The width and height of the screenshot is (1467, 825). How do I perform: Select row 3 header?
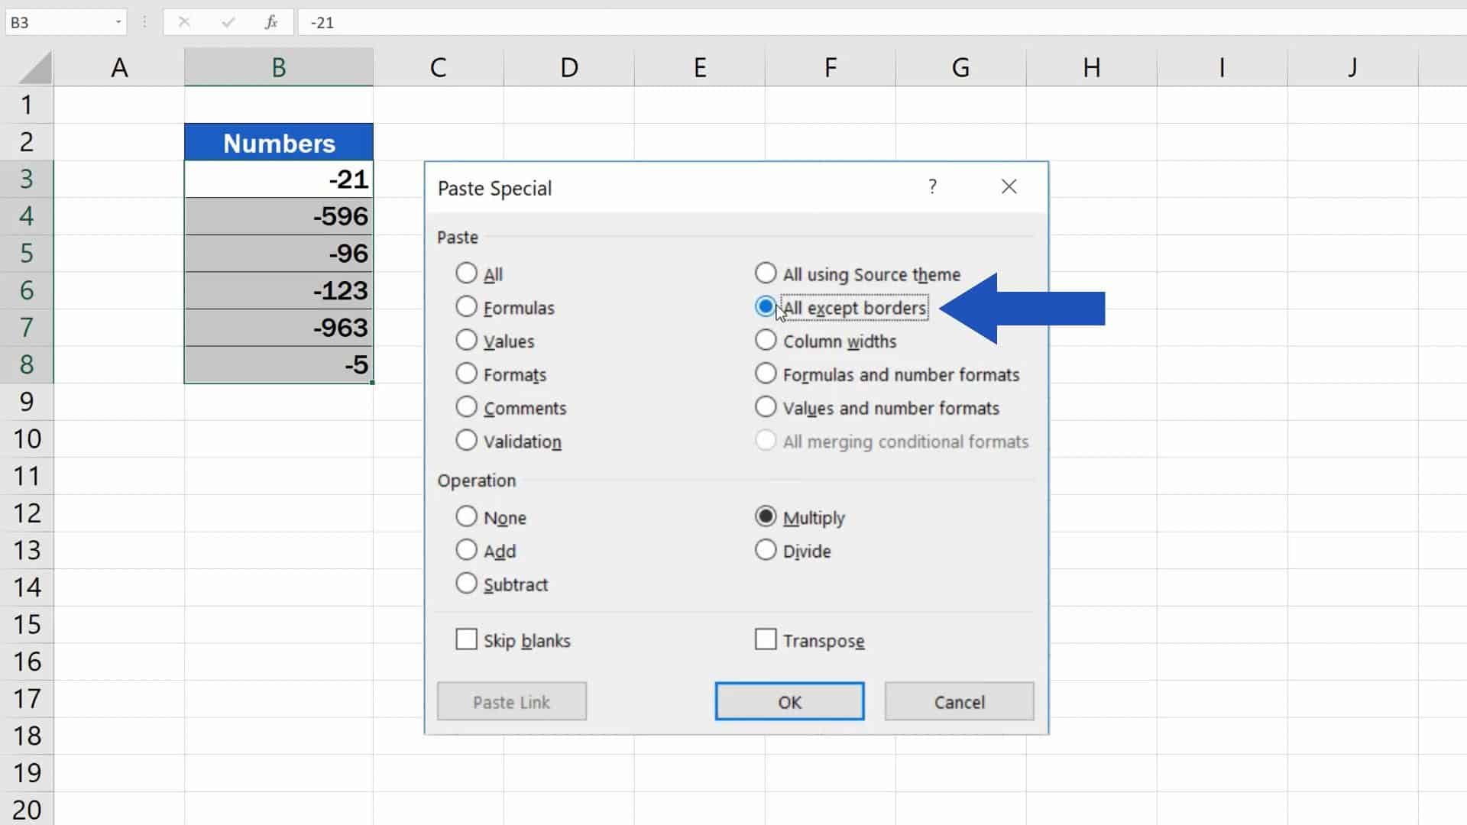tap(27, 179)
